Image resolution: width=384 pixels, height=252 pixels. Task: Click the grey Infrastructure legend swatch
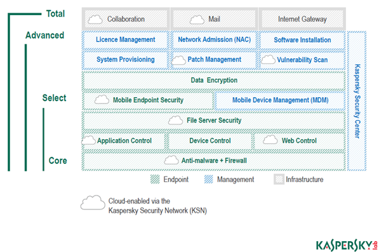(x=279, y=179)
